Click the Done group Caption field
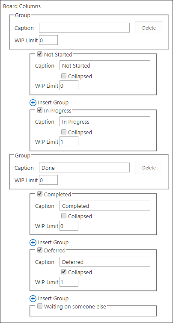 (x=84, y=168)
